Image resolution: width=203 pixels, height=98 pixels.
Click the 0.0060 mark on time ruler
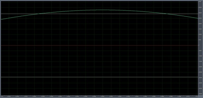point(145,96)
